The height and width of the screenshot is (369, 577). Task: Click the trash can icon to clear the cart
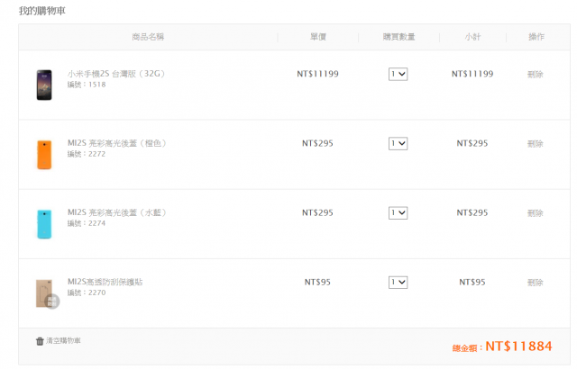(x=40, y=341)
